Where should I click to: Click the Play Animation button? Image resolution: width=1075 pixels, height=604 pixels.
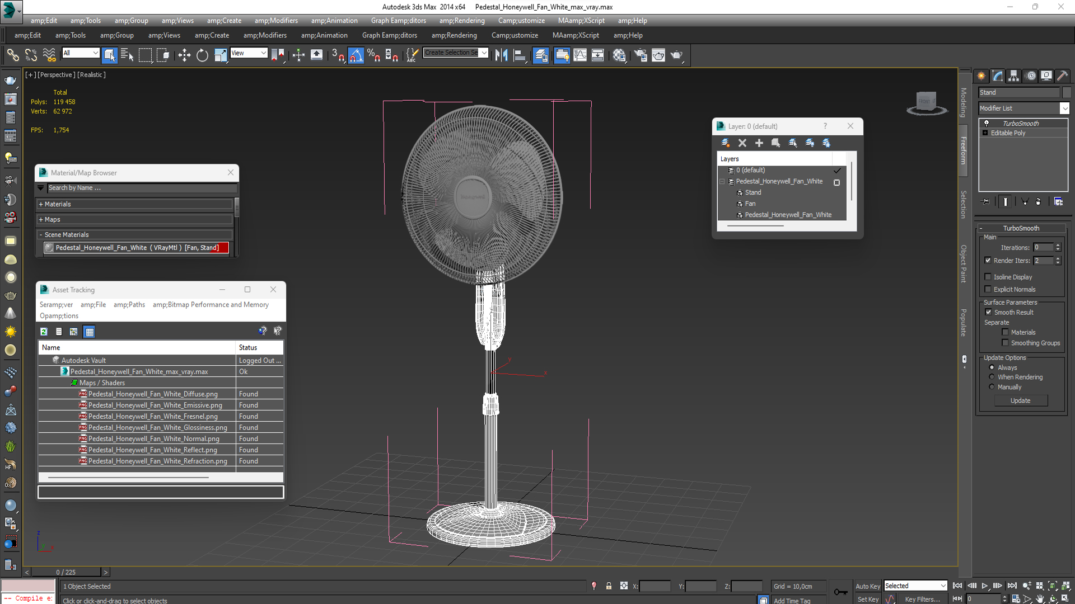click(x=984, y=586)
